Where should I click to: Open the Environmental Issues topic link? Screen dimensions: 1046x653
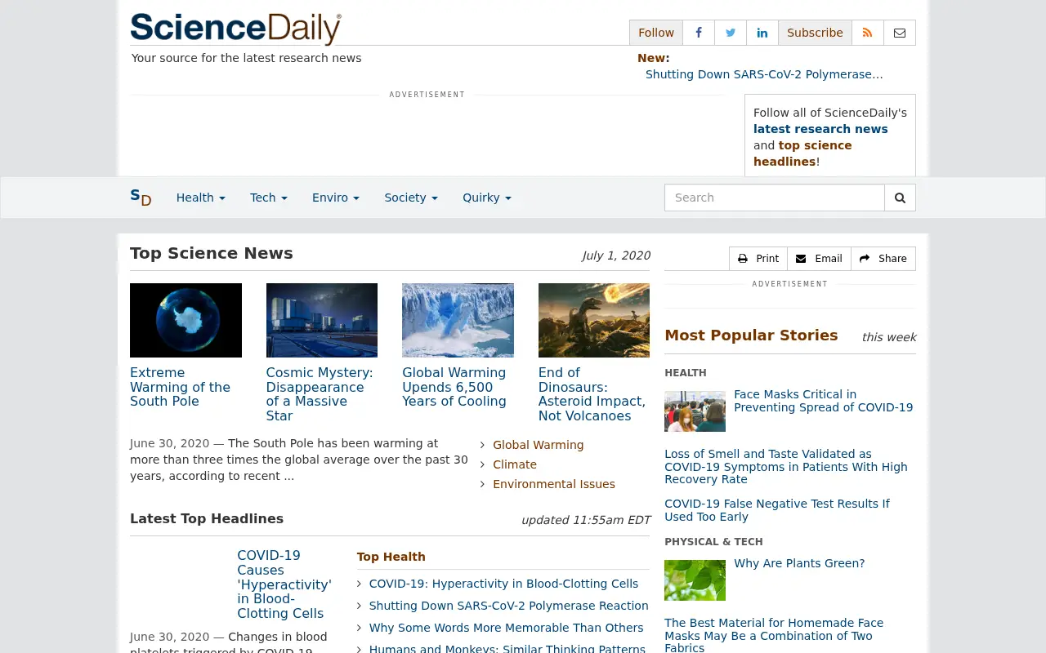pos(554,484)
